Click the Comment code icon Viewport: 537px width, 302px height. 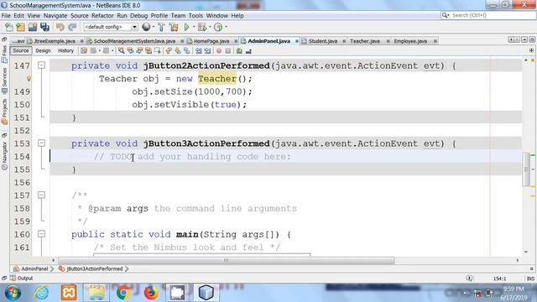239,50
